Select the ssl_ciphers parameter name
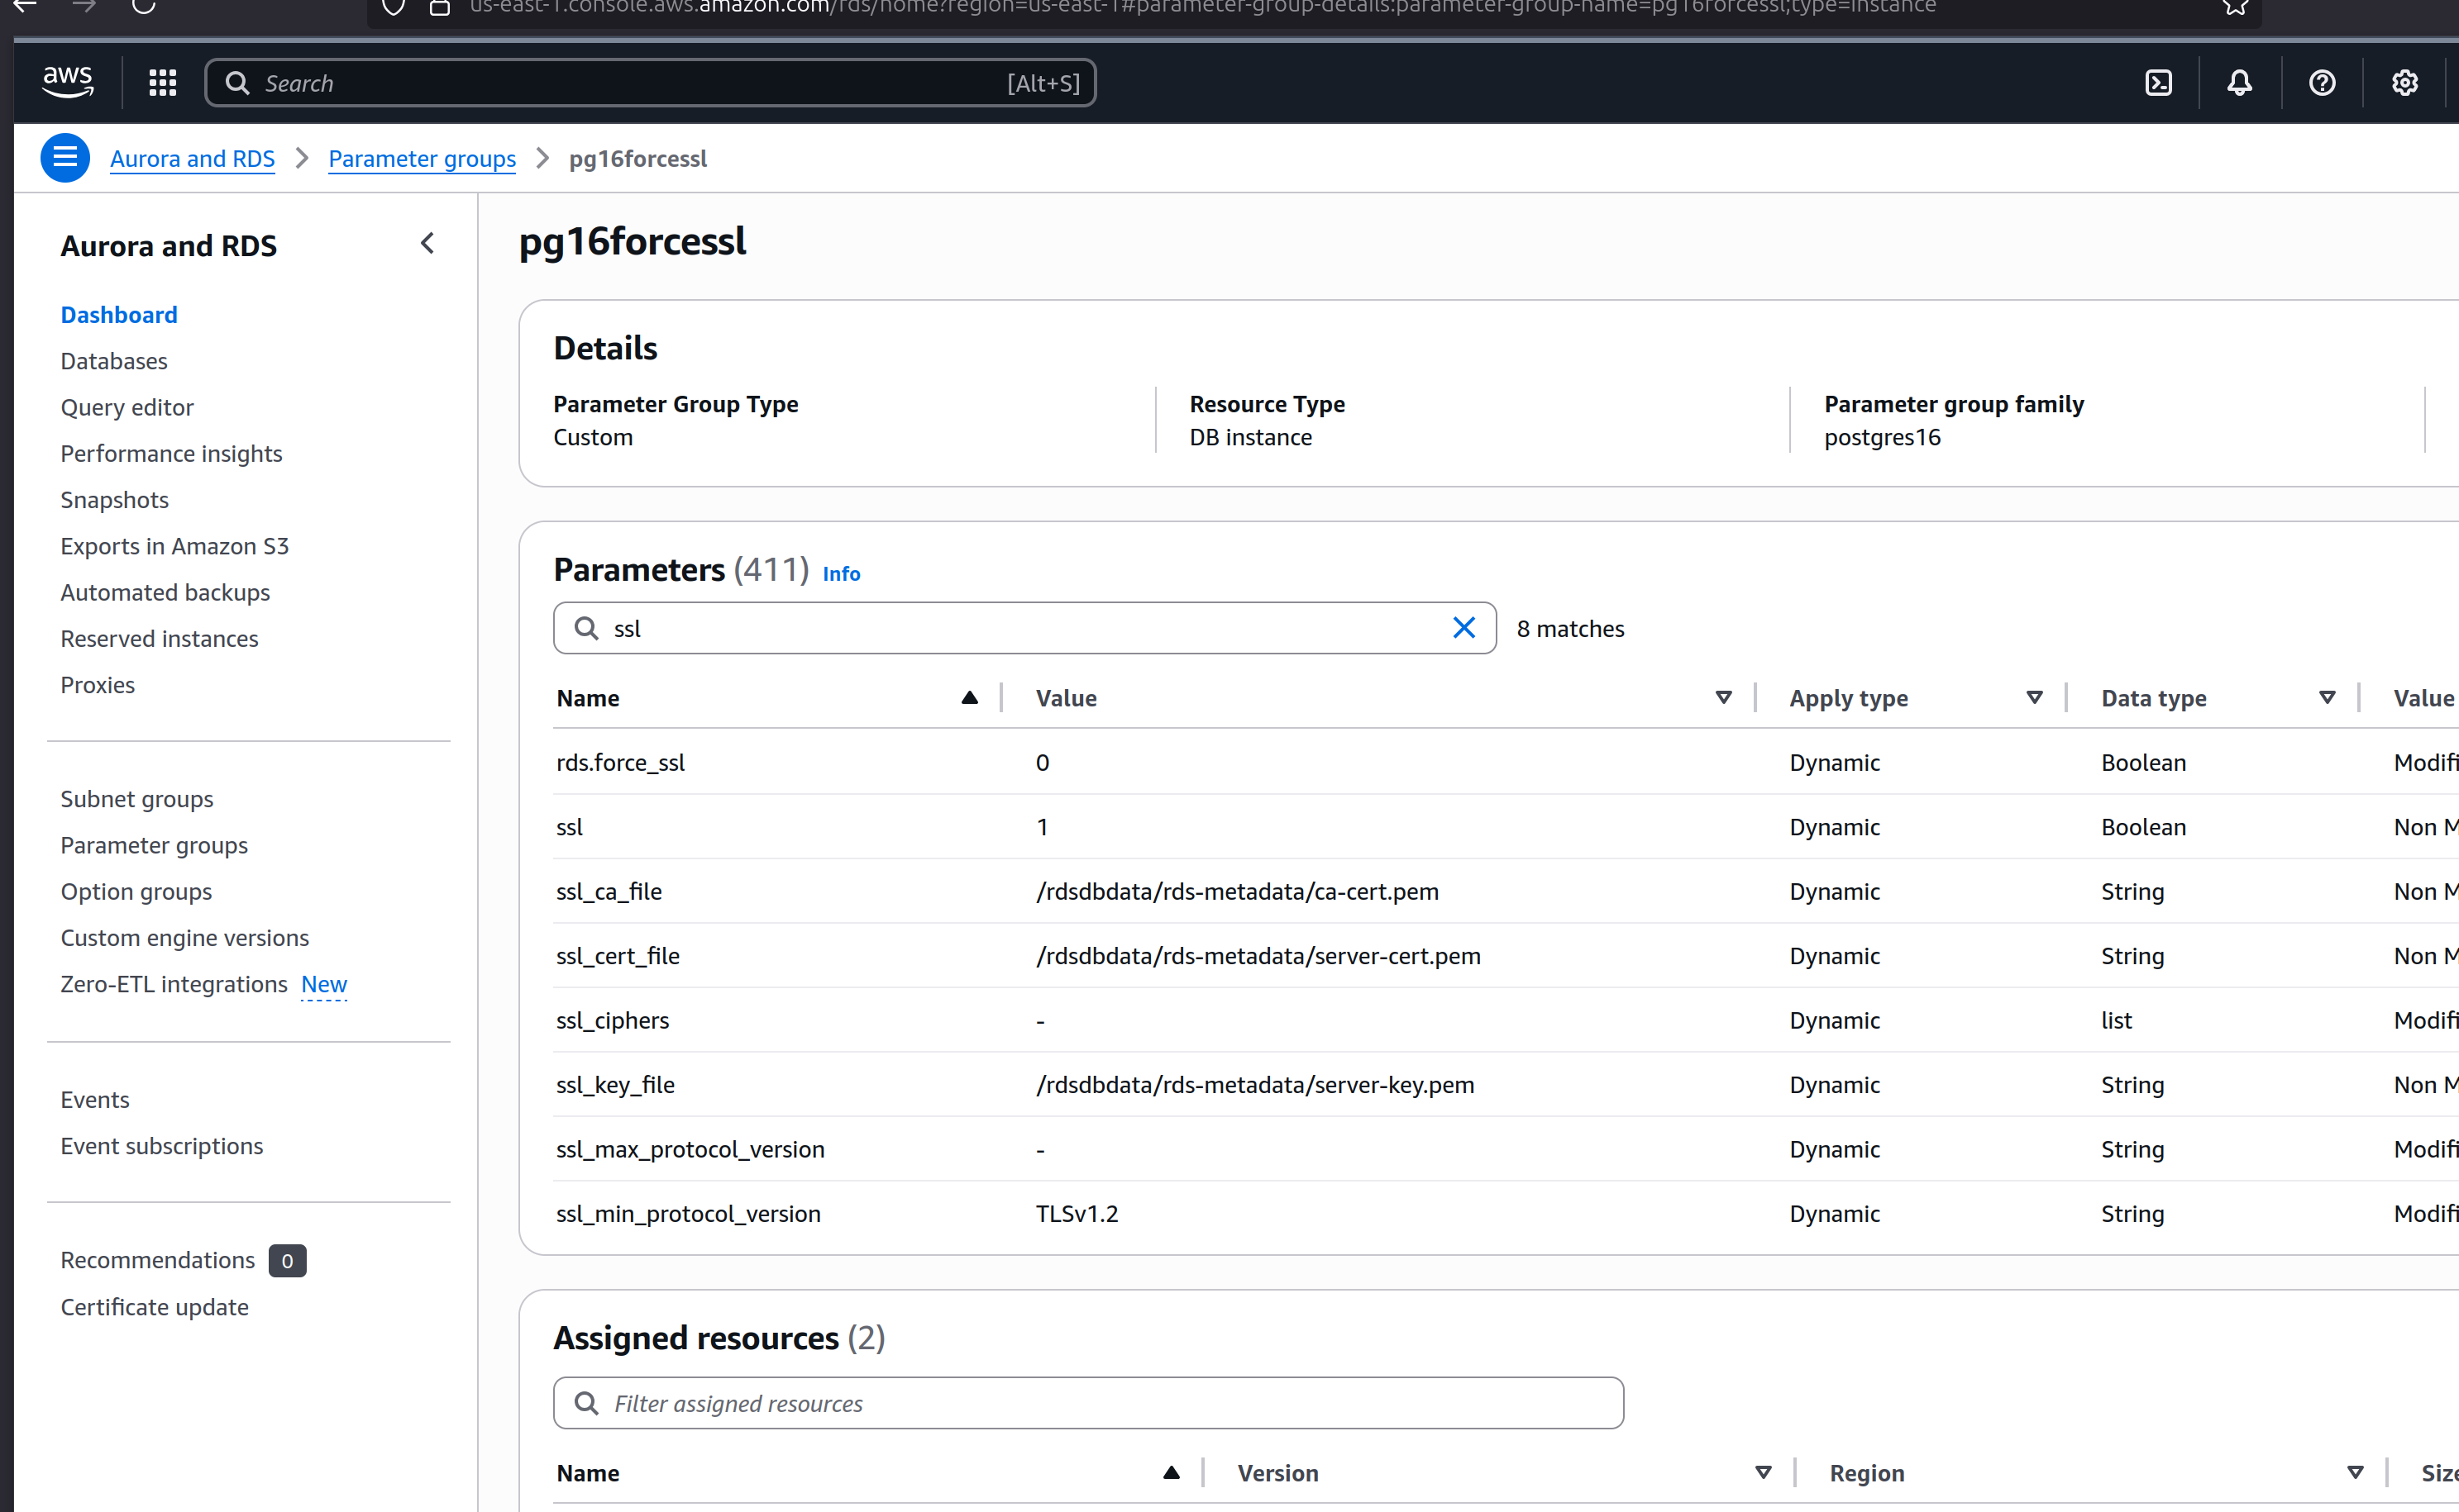 pyautogui.click(x=612, y=1020)
